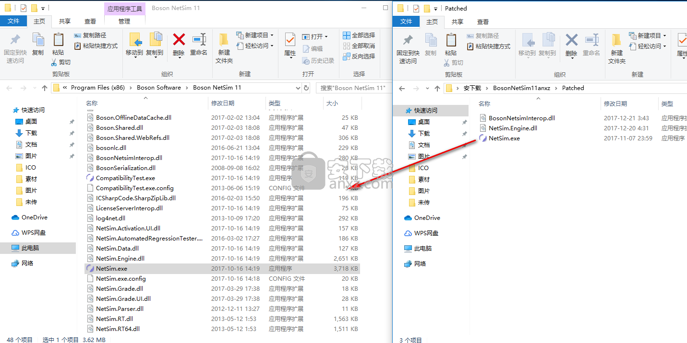Image resolution: width=687 pixels, height=343 pixels.
Task: Click 新建文件夹 in Boson NetSim 11 ribbon
Action: pos(224,48)
